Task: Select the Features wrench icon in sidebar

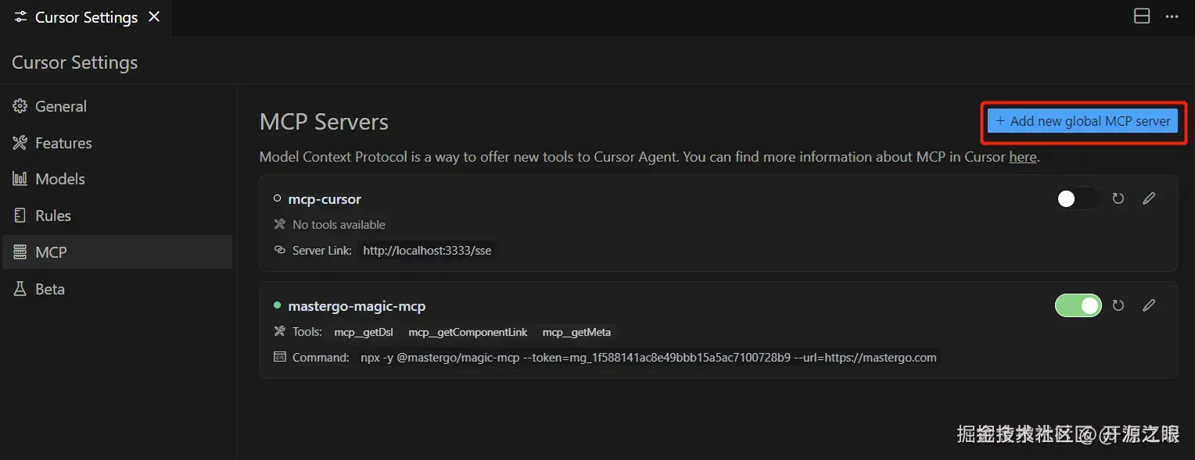Action: 20,142
